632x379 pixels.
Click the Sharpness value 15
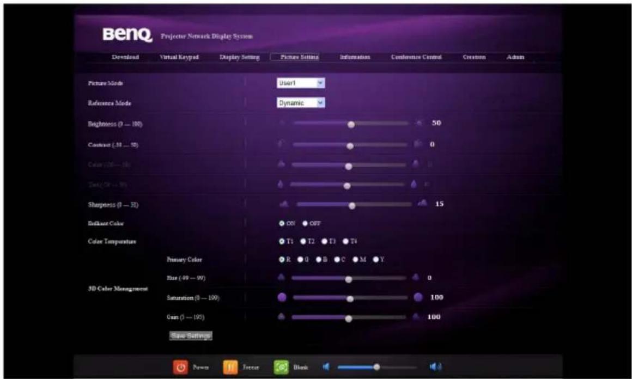(x=439, y=204)
